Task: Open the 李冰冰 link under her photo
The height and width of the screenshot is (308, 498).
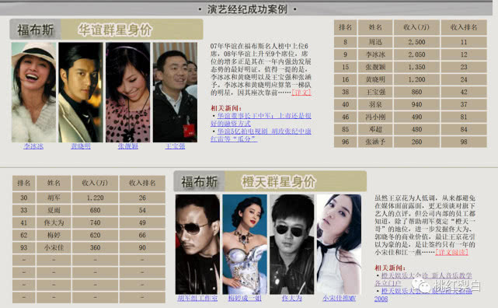Action: tap(33, 146)
